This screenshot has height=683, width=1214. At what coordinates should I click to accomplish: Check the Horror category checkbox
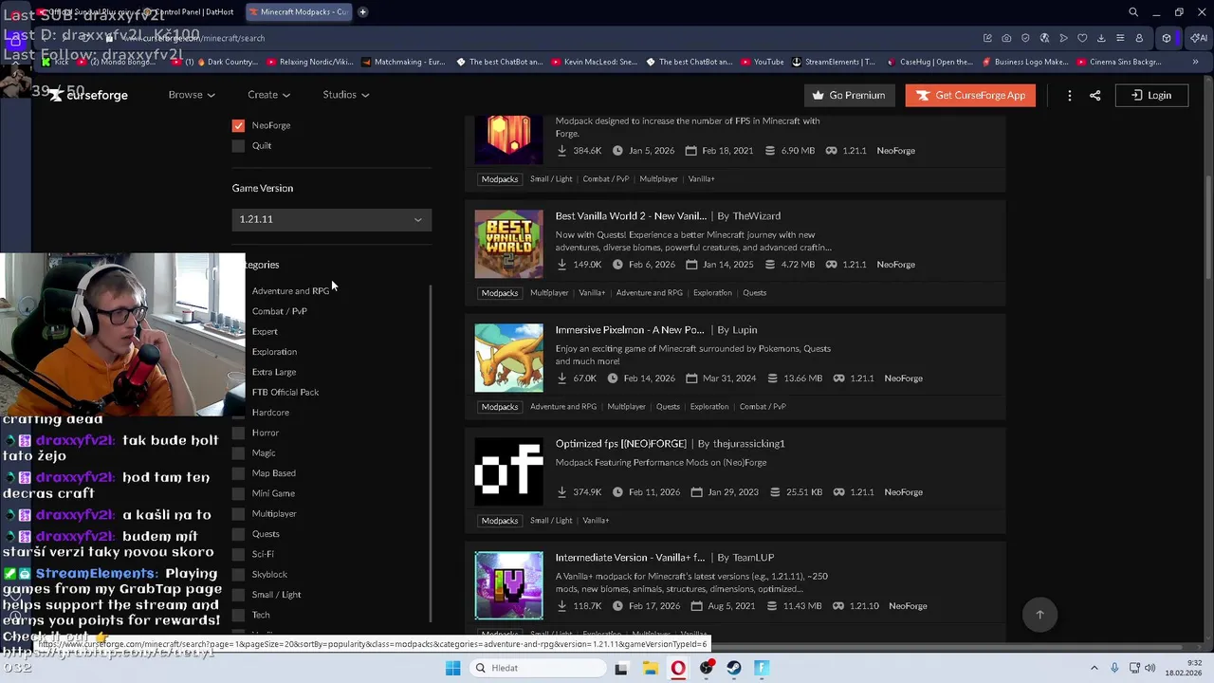(238, 433)
